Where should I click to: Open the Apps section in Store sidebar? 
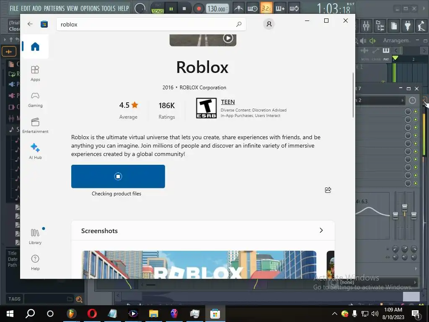pos(35,73)
